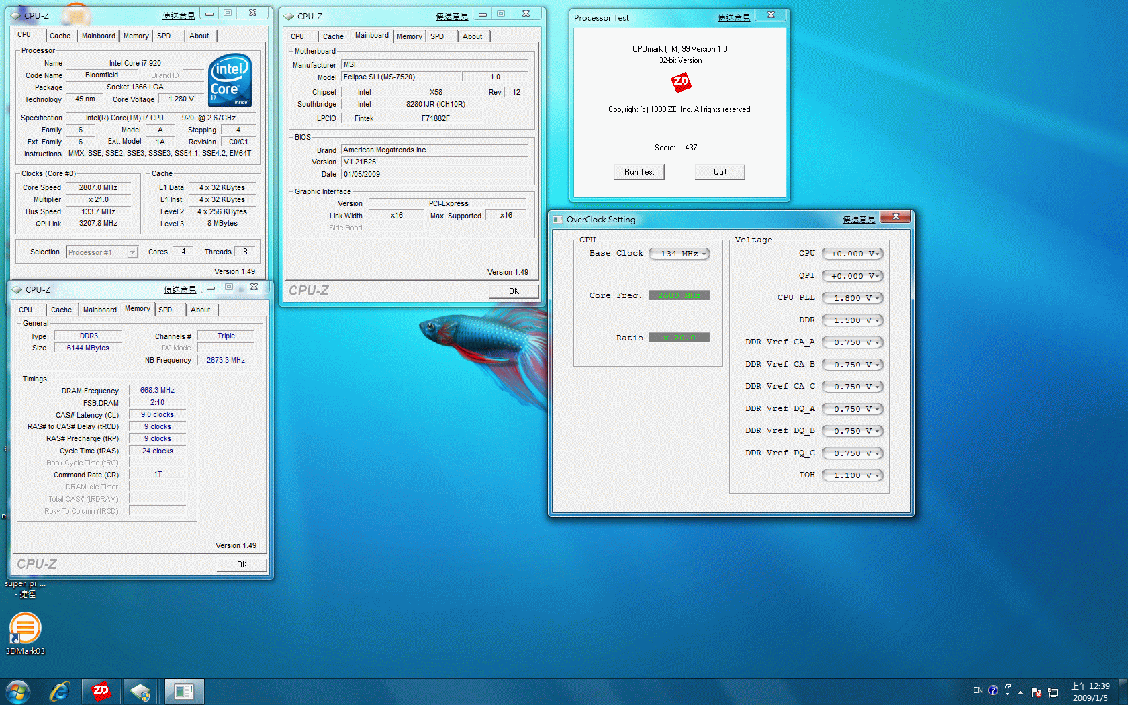Click the red ZD CPUmark taskbar icon

101,691
